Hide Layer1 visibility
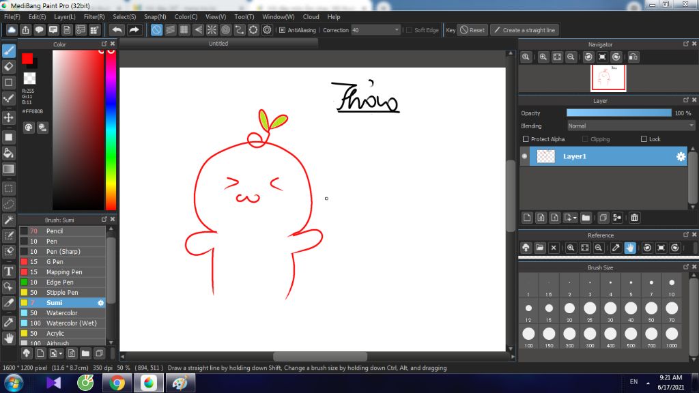This screenshot has width=699, height=393. (x=524, y=156)
